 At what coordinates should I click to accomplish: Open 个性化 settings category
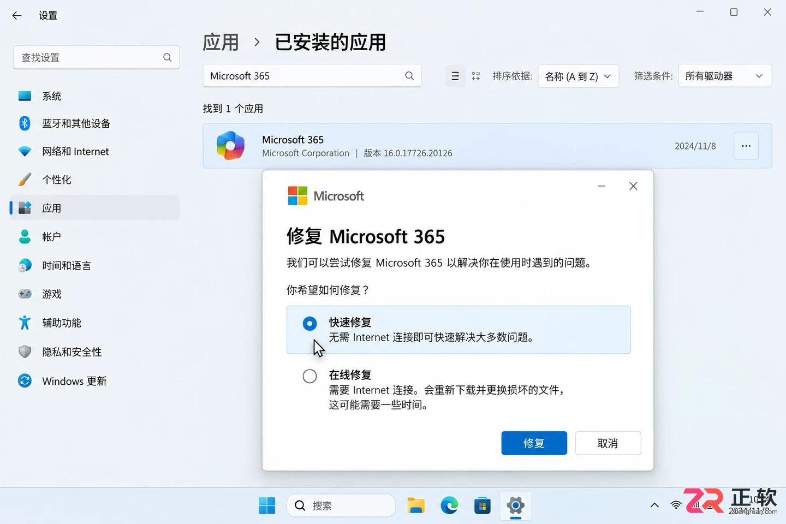click(95, 180)
